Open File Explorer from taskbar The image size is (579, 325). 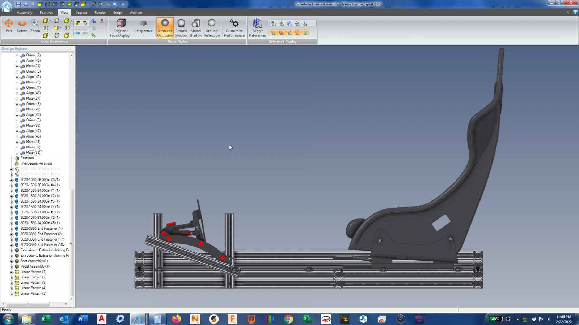click(x=26, y=319)
